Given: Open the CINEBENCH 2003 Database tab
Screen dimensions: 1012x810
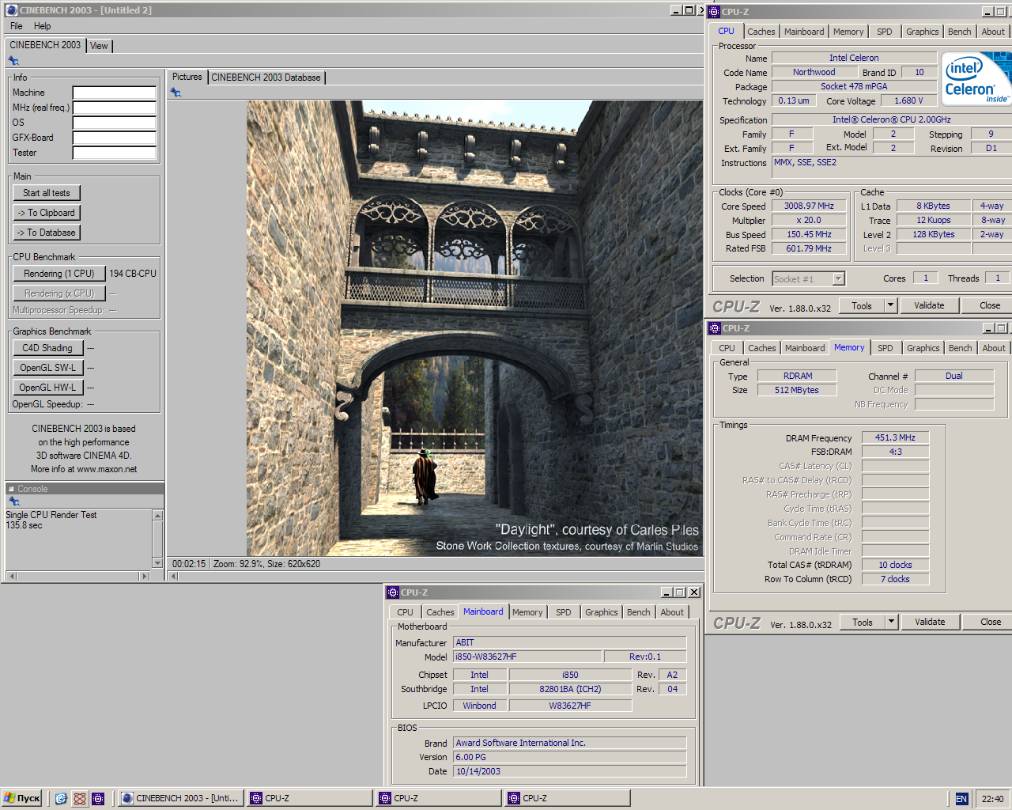Looking at the screenshot, I should (266, 78).
